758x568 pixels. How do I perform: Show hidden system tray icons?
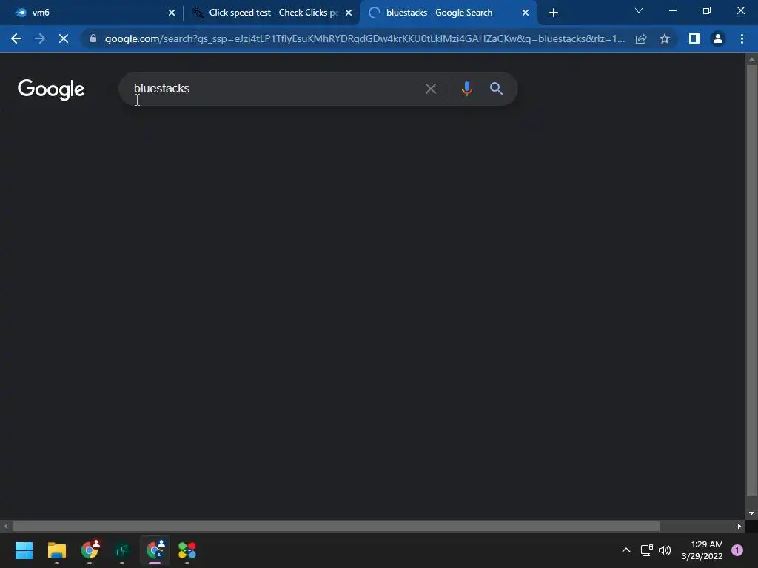tap(626, 550)
